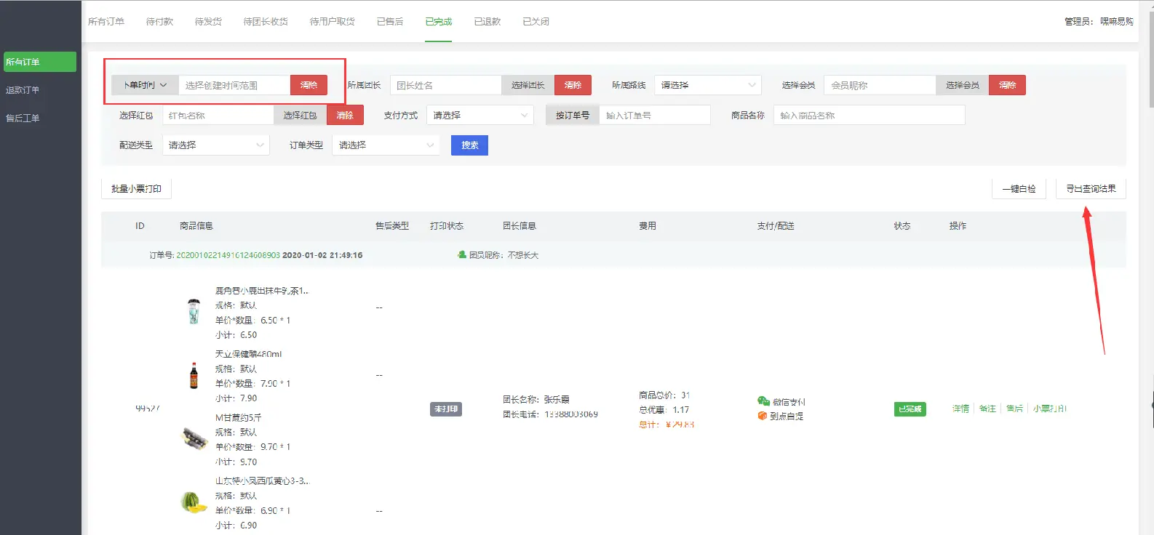1154x535 pixels.
Task: Click the 鹿角巷 product name text
Action: (x=262, y=291)
